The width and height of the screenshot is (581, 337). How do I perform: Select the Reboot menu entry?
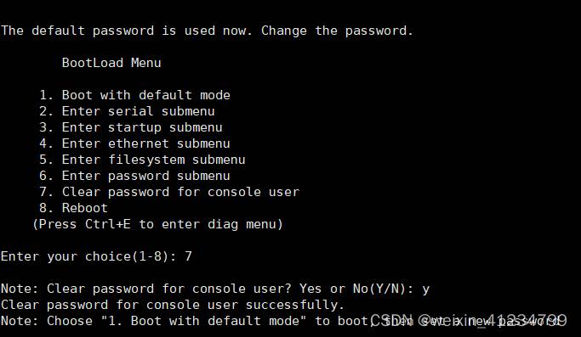click(x=73, y=208)
